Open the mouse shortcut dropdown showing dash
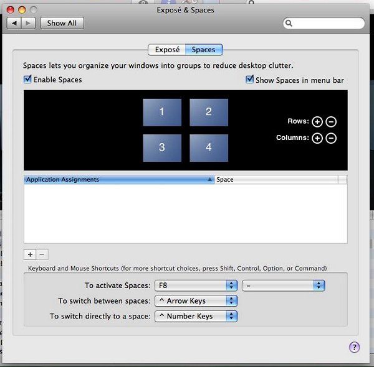The width and height of the screenshot is (374, 367). tap(284, 286)
